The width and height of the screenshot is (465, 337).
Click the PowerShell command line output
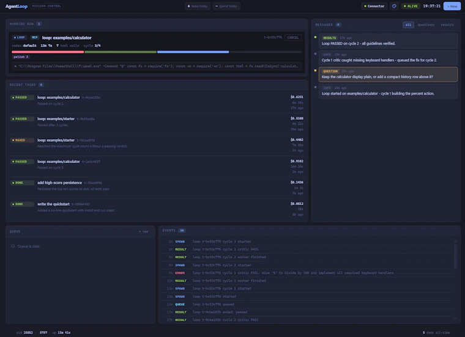tap(157, 66)
